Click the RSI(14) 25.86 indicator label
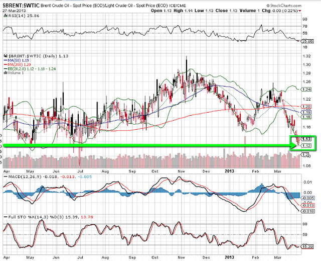The image size is (321, 261). 23,16
